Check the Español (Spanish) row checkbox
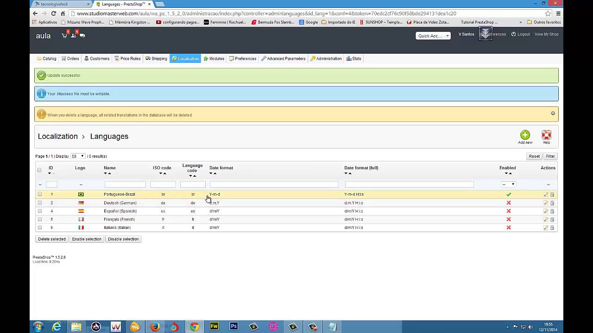593x333 pixels. (x=40, y=211)
